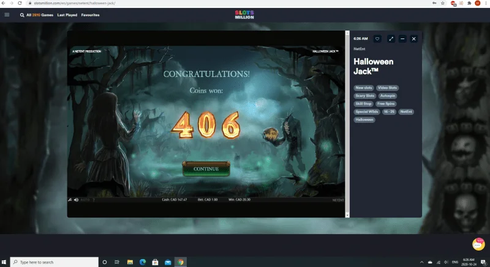
Task: Click the game frame scrollbar down arrow
Action: pos(347,215)
